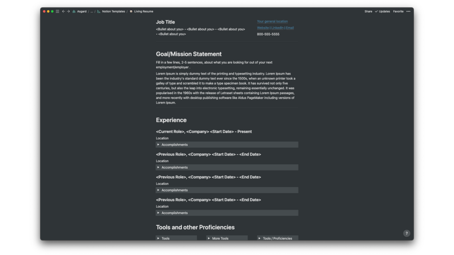Open the Updates panel
This screenshot has width=454, height=255.
(383, 11)
